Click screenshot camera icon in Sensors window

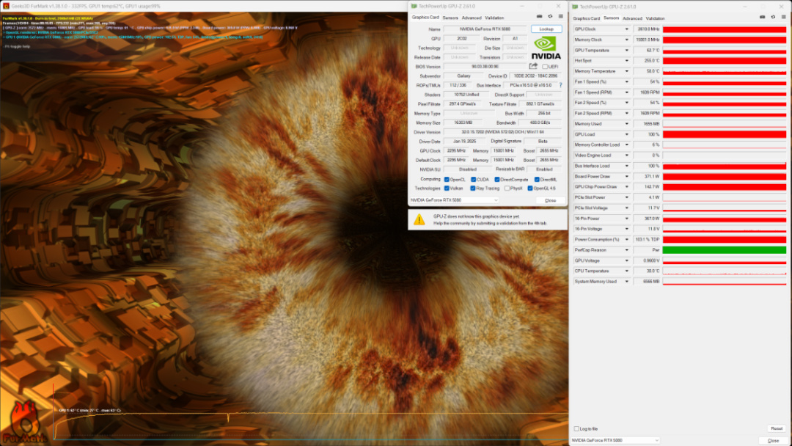pyautogui.click(x=763, y=17)
